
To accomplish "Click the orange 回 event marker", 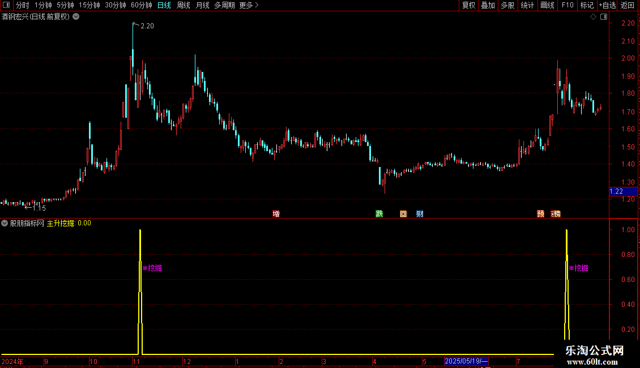I will tap(403, 214).
